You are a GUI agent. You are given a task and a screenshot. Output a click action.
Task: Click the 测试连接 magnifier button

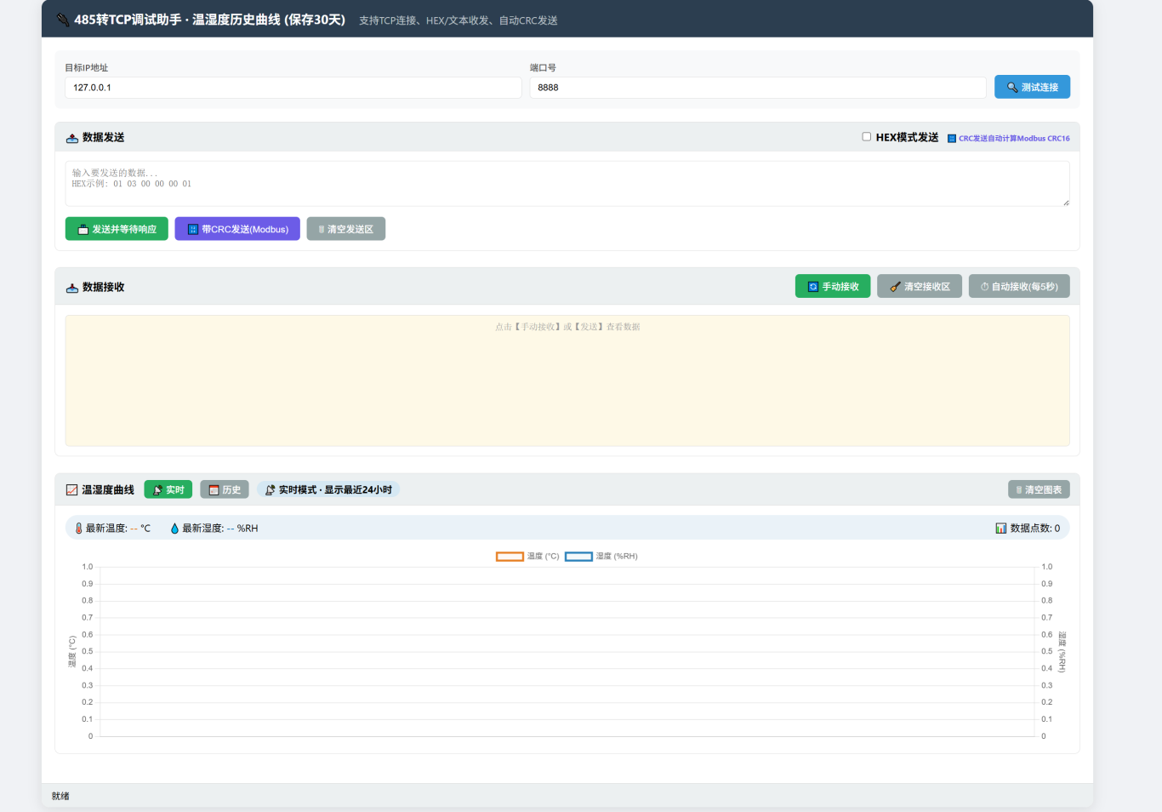point(1032,87)
